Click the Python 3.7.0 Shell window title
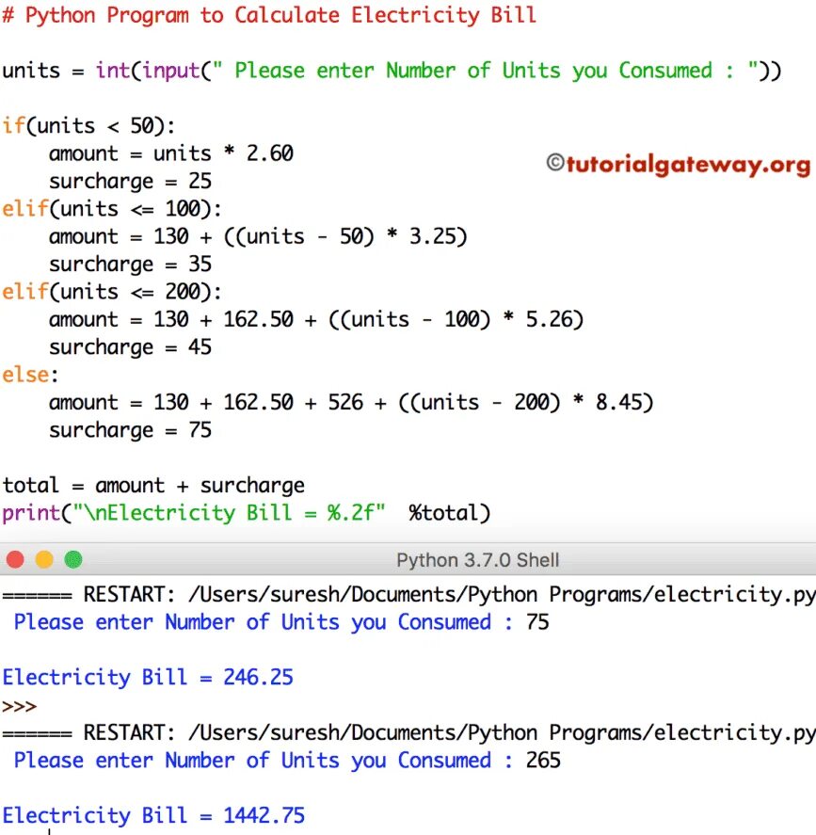The image size is (816, 835). (x=477, y=560)
